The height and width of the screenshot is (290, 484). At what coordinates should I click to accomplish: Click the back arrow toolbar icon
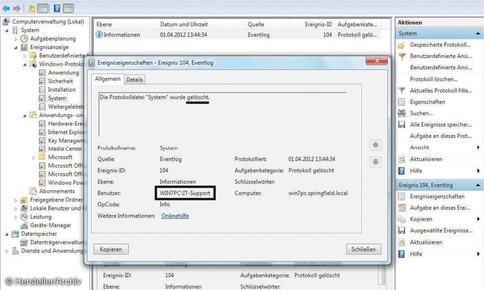click(6, 8)
